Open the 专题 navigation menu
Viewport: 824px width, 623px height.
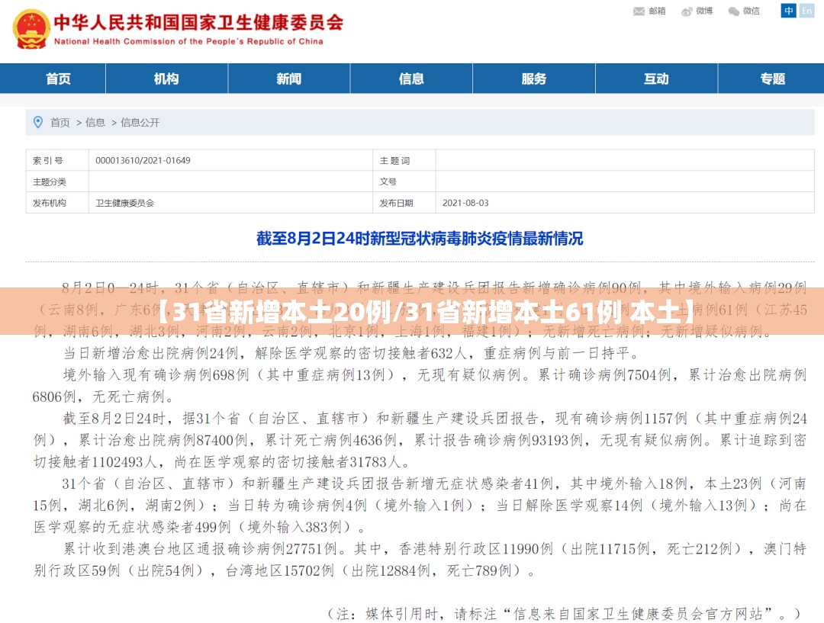[772, 79]
